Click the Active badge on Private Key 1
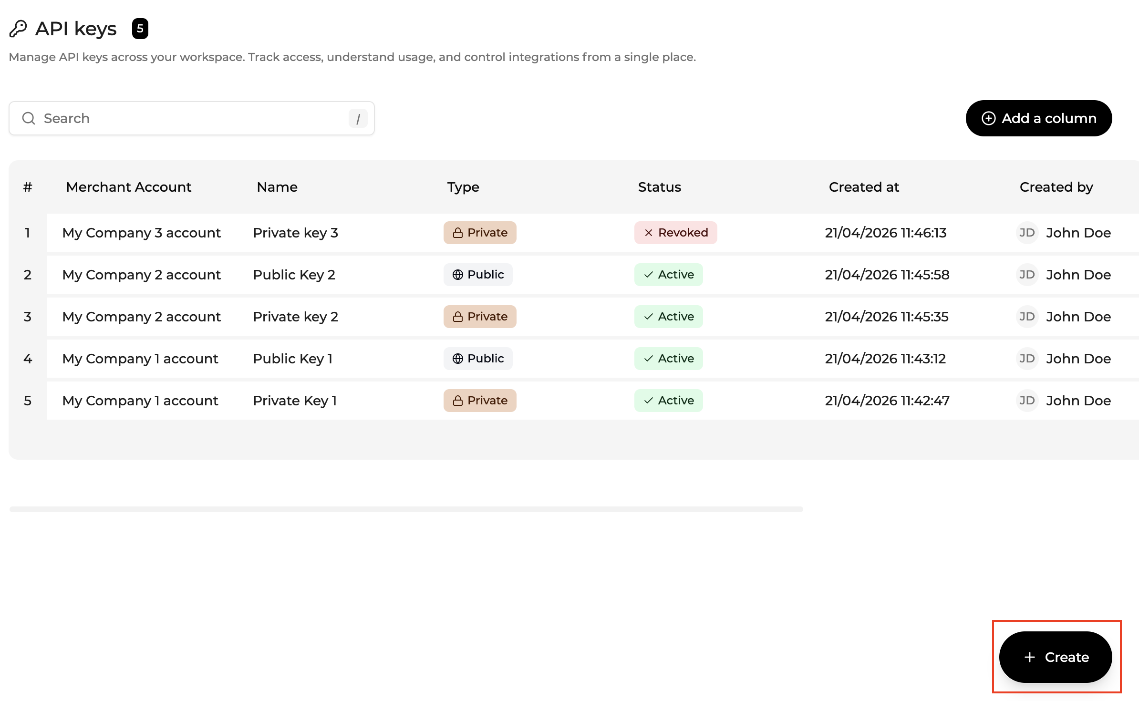Screen dimensions: 1139x701 [668, 401]
